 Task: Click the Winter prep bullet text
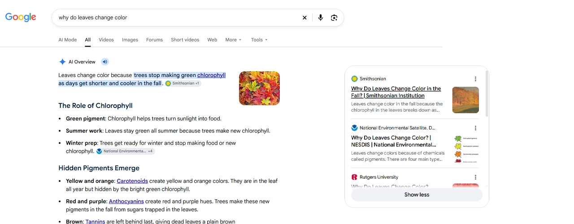click(x=151, y=147)
